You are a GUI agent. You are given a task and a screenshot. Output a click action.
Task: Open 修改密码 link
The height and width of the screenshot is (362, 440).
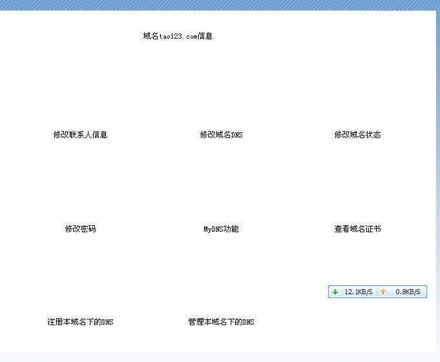[80, 229]
